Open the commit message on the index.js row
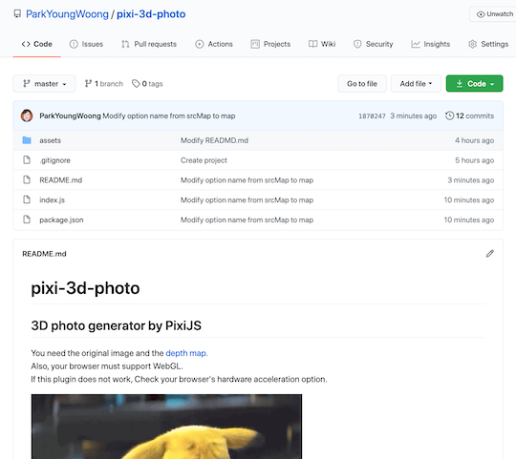The height and width of the screenshot is (459, 516). pyautogui.click(x=247, y=200)
